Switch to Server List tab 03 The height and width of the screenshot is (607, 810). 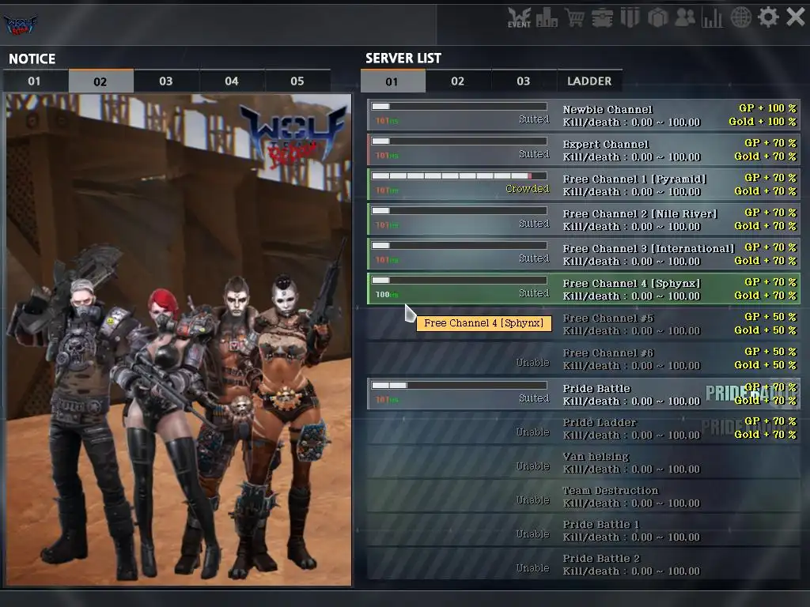click(x=524, y=81)
